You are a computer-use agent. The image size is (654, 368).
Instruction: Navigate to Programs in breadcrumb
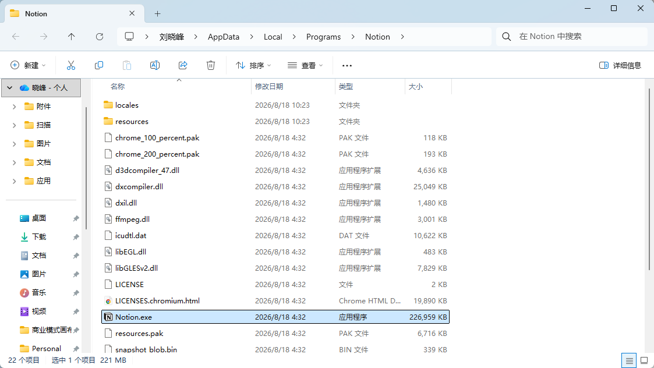coord(323,37)
